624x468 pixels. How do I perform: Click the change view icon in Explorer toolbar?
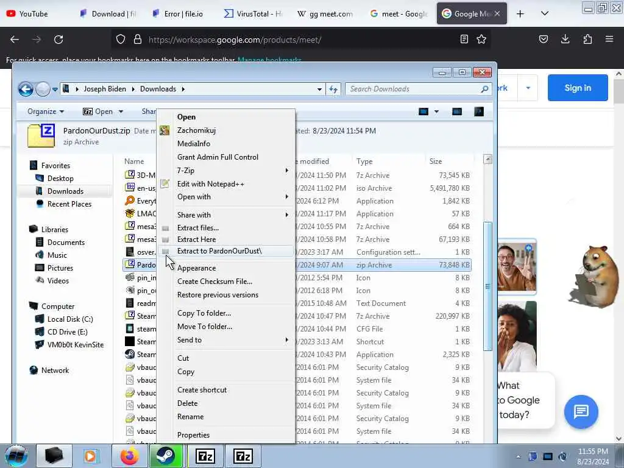click(x=424, y=112)
